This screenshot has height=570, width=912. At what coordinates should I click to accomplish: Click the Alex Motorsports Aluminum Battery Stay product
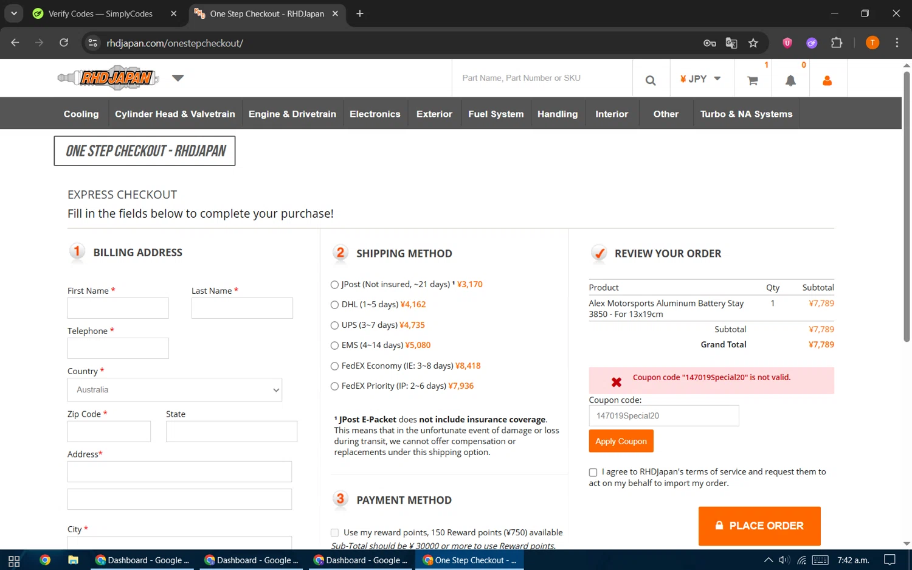(666, 308)
